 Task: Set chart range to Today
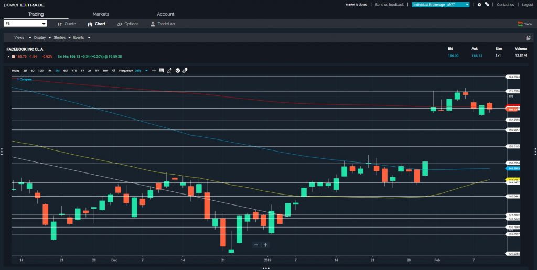(x=15, y=70)
